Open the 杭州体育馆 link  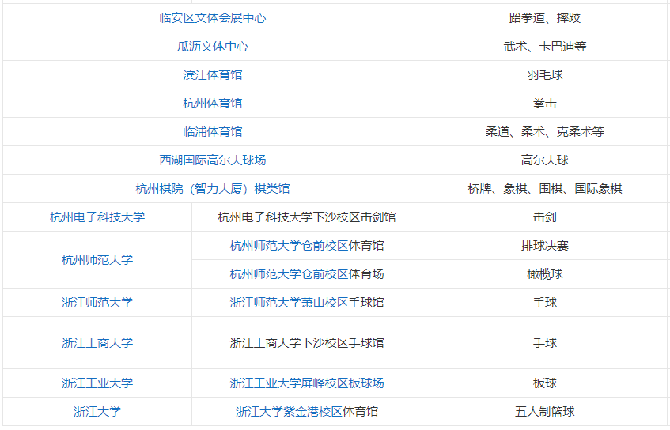pyautogui.click(x=212, y=104)
